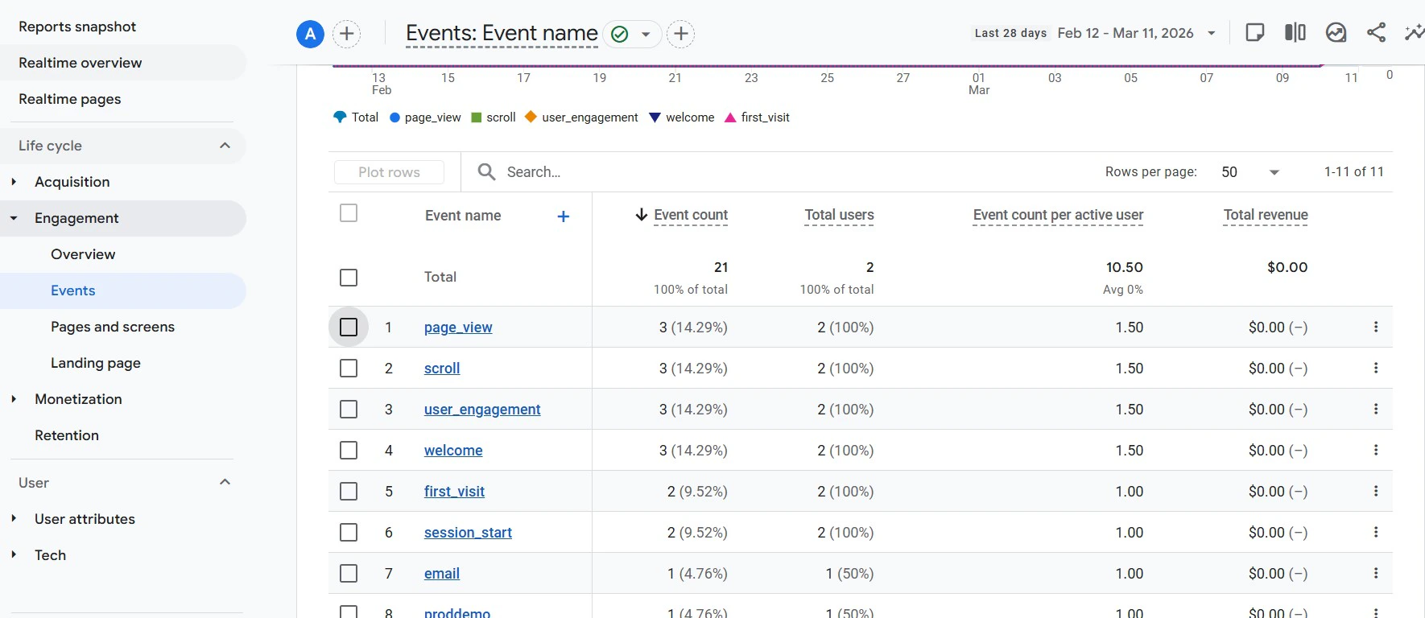Open the report title dropdown arrow

[646, 35]
